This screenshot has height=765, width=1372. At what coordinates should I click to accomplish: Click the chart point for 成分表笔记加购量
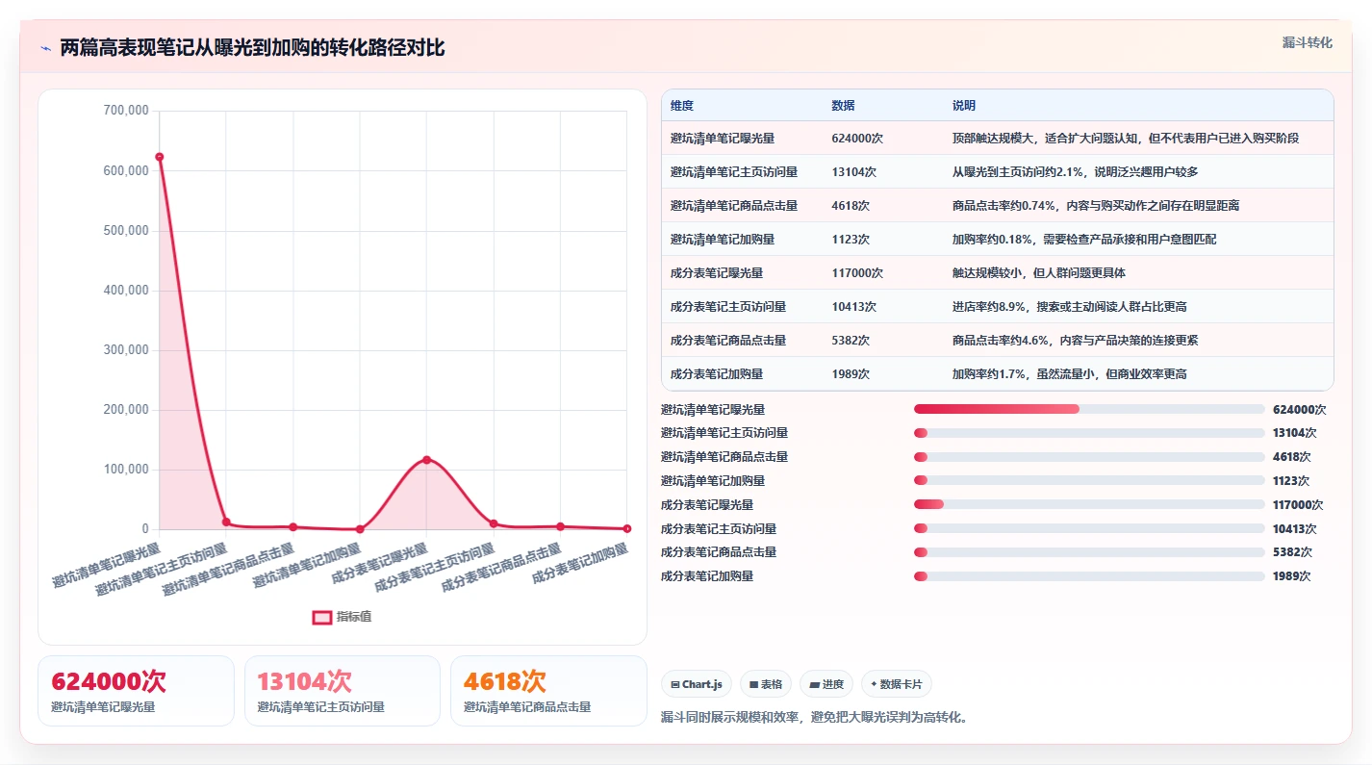[627, 528]
